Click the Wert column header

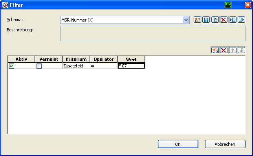point(131,60)
